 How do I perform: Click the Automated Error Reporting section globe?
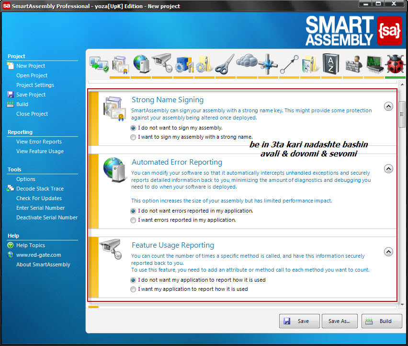[x=115, y=170]
